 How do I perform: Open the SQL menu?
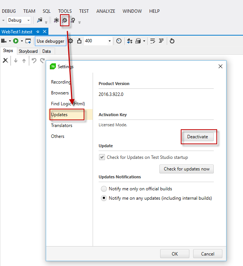click(x=46, y=11)
